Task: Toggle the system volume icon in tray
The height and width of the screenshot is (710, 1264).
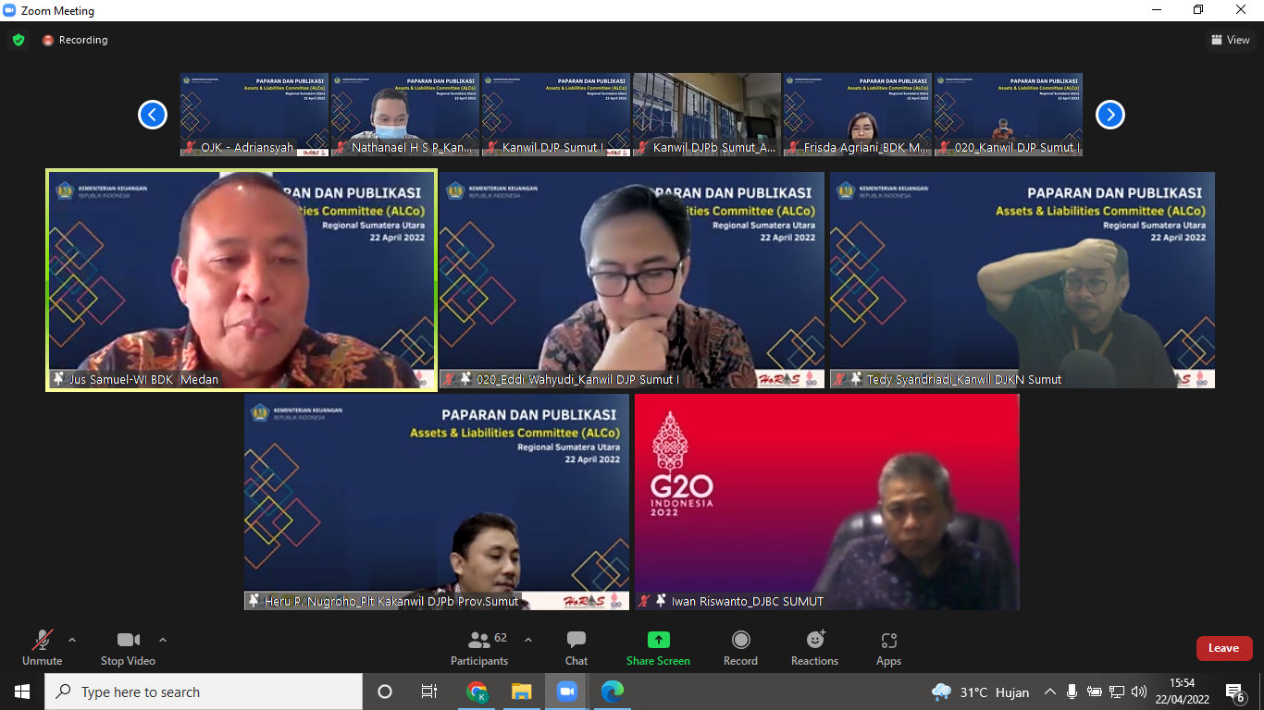Action: point(1139,692)
